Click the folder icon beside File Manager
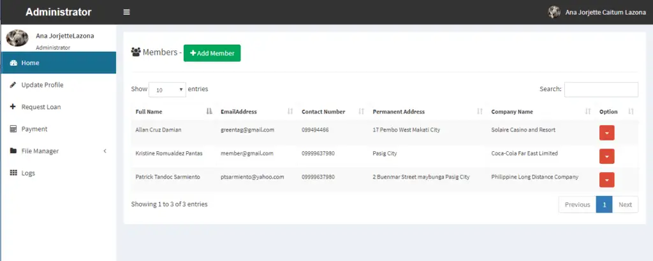Screen dimensions: 653x261 (13, 151)
